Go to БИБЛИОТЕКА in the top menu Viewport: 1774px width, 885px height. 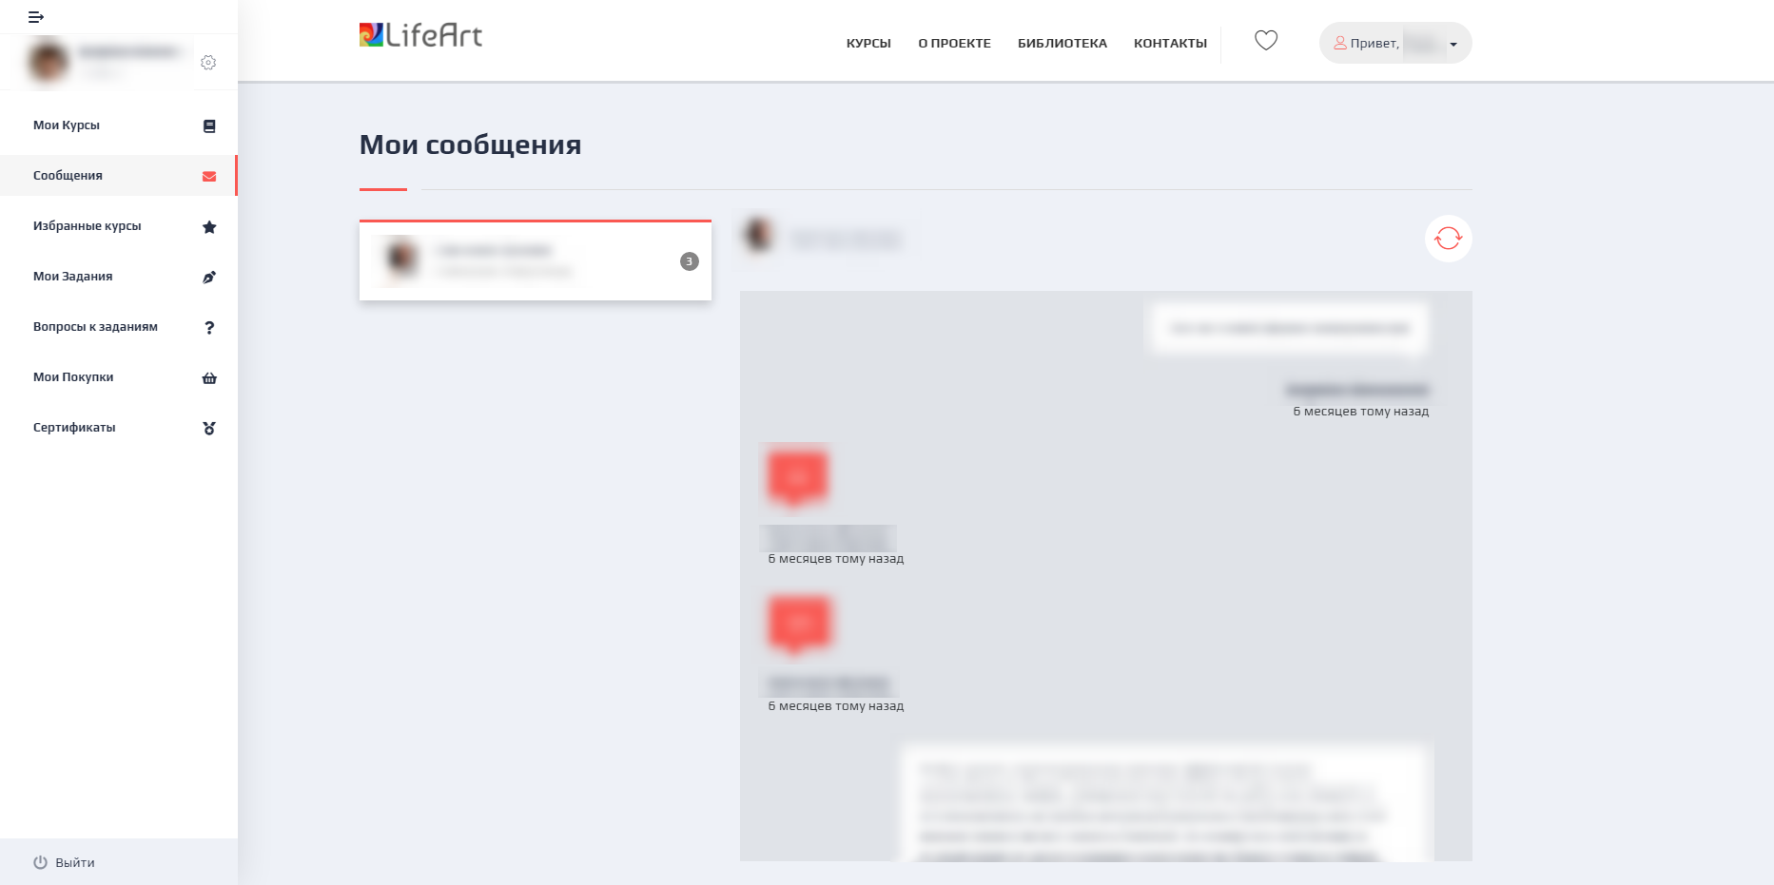1062,44
